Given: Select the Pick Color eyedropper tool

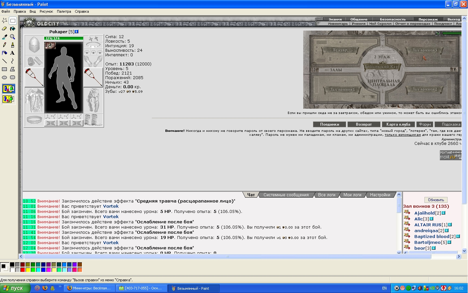Looking at the screenshot, I should tap(5, 37).
